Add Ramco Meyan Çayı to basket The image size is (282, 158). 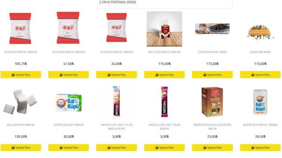(212, 147)
